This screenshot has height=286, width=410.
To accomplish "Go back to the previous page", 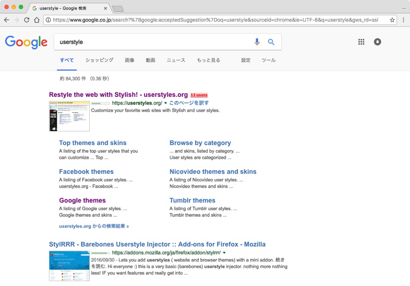I will pyautogui.click(x=7, y=20).
